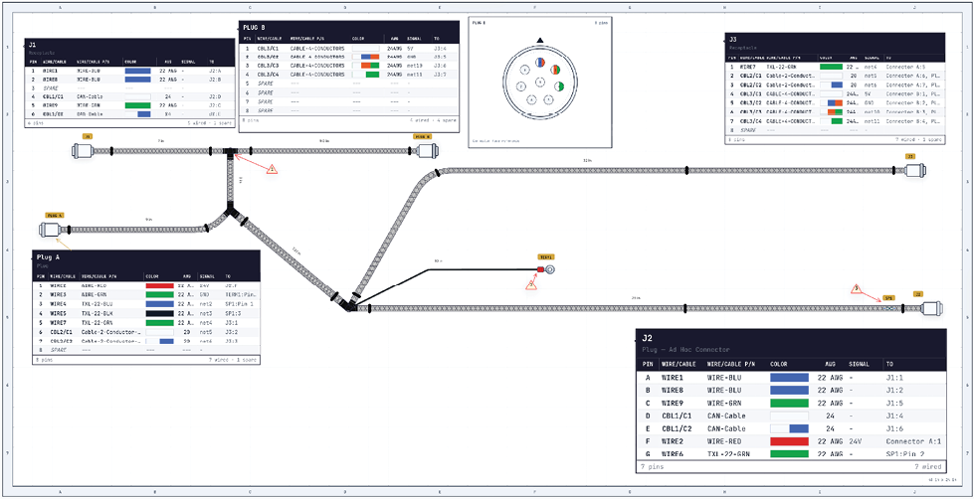Select the black junction node left of TERM1 wire

348,306
